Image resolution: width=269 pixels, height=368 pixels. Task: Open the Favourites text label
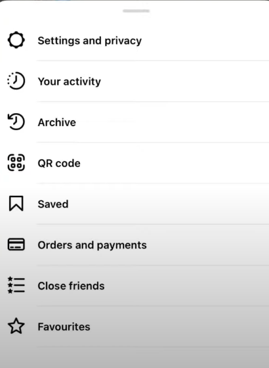64,327
